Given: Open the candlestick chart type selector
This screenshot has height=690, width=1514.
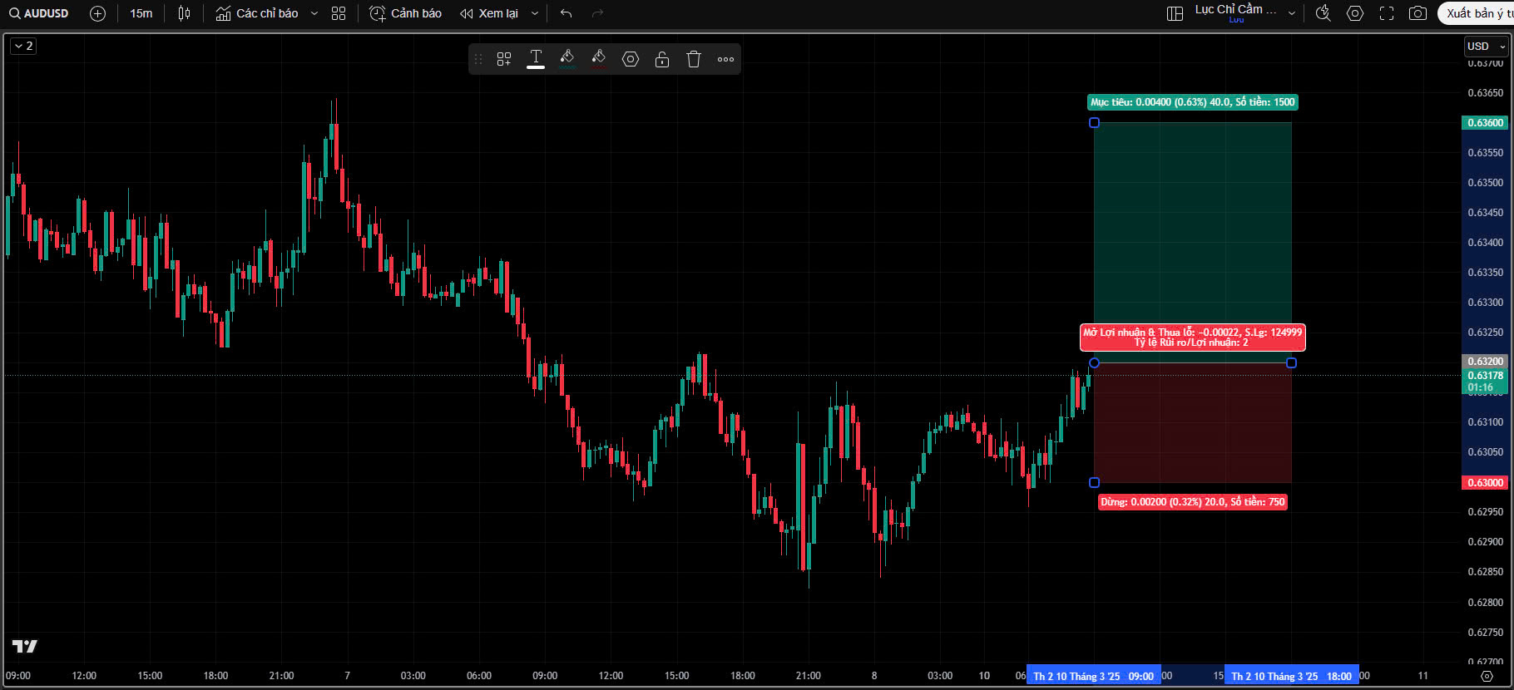Looking at the screenshot, I should 185,13.
